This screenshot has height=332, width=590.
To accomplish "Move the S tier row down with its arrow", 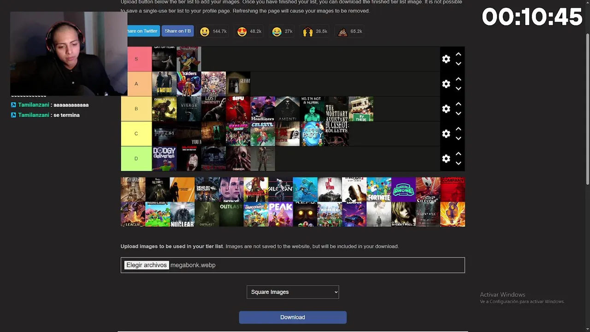I will 458,64.
